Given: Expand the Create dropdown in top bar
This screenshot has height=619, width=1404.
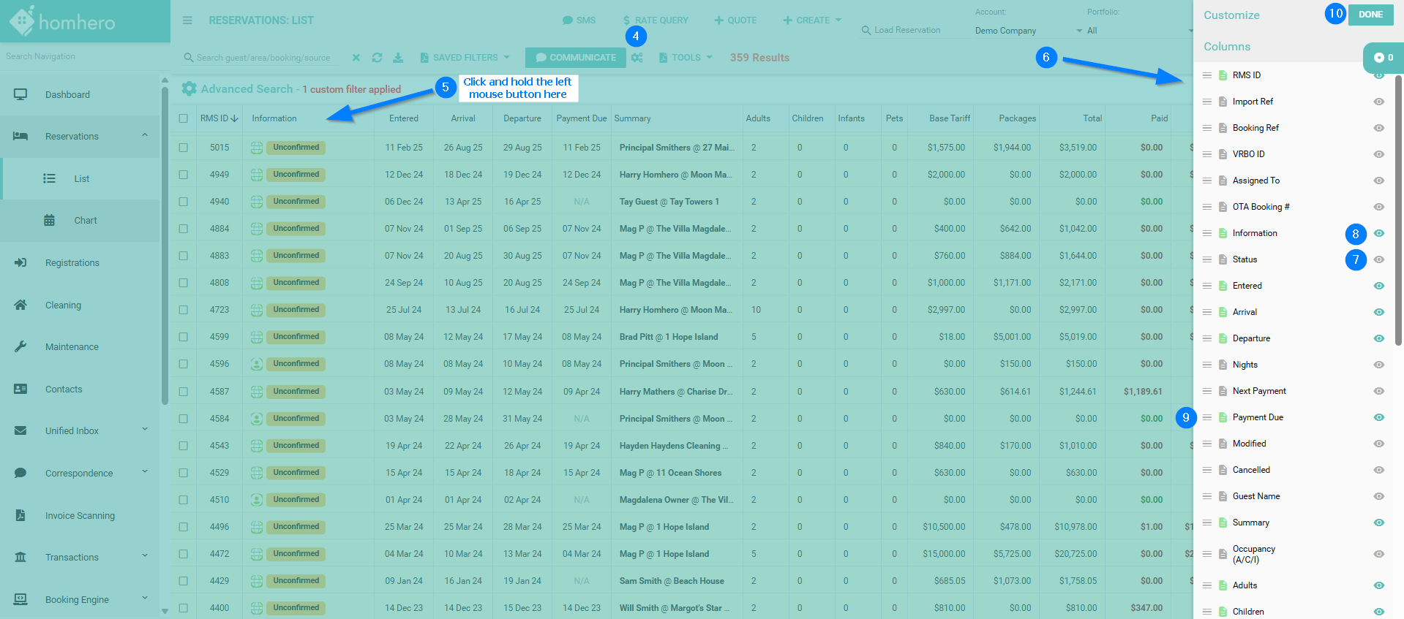Looking at the screenshot, I should [x=812, y=20].
